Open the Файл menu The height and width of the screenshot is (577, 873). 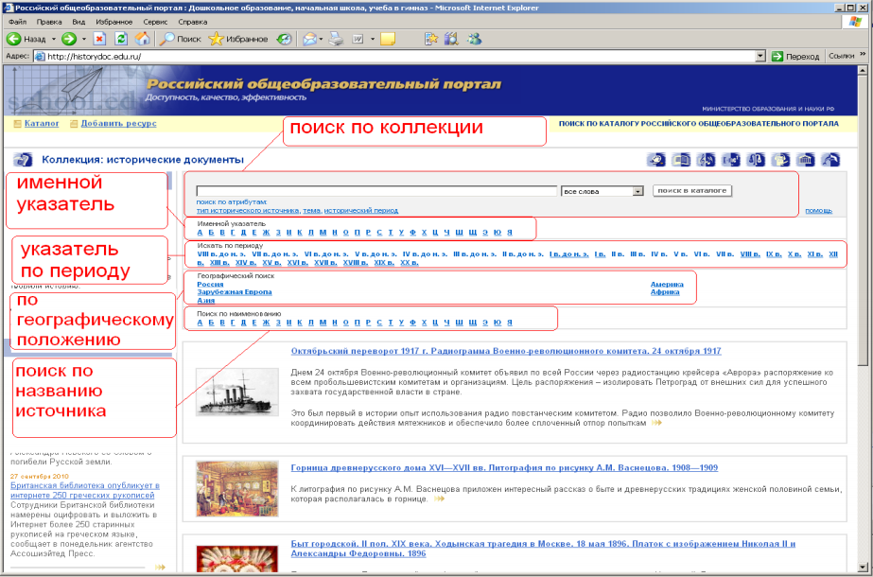[17, 22]
